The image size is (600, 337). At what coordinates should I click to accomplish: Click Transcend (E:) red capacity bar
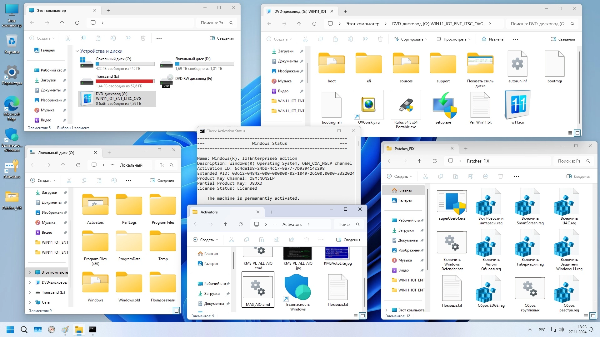125,81
